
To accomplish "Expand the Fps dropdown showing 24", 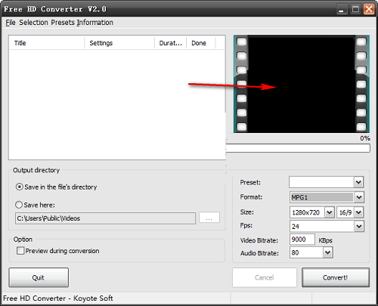I will coord(359,226).
